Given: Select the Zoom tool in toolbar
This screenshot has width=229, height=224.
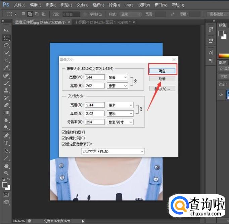Looking at the screenshot, I should pos(6,173).
